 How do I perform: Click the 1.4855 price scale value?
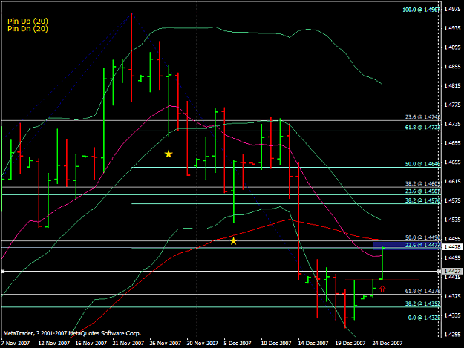coord(452,67)
